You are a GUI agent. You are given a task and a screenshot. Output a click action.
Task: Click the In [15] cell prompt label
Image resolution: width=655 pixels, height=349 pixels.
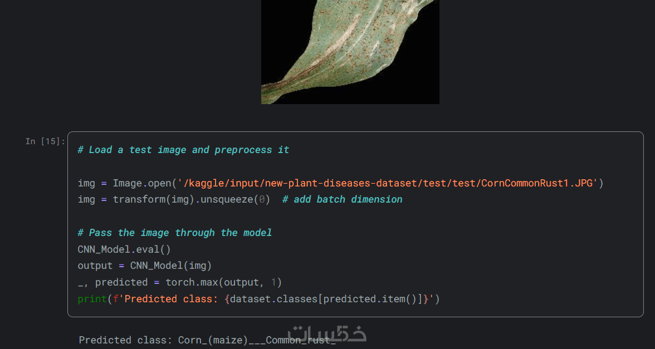[45, 141]
